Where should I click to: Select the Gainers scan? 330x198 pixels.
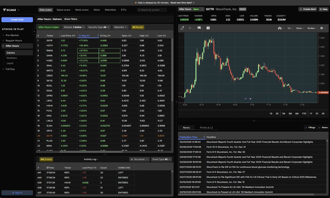(19, 53)
